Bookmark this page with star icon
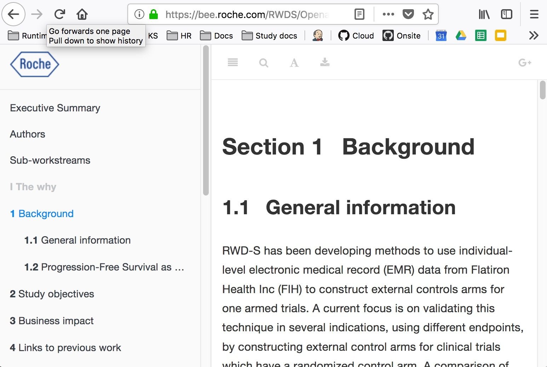547x367 pixels. 428,14
